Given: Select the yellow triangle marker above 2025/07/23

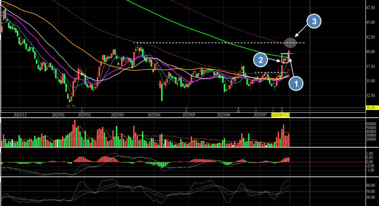Looking at the screenshot, I should pyautogui.click(x=282, y=110).
